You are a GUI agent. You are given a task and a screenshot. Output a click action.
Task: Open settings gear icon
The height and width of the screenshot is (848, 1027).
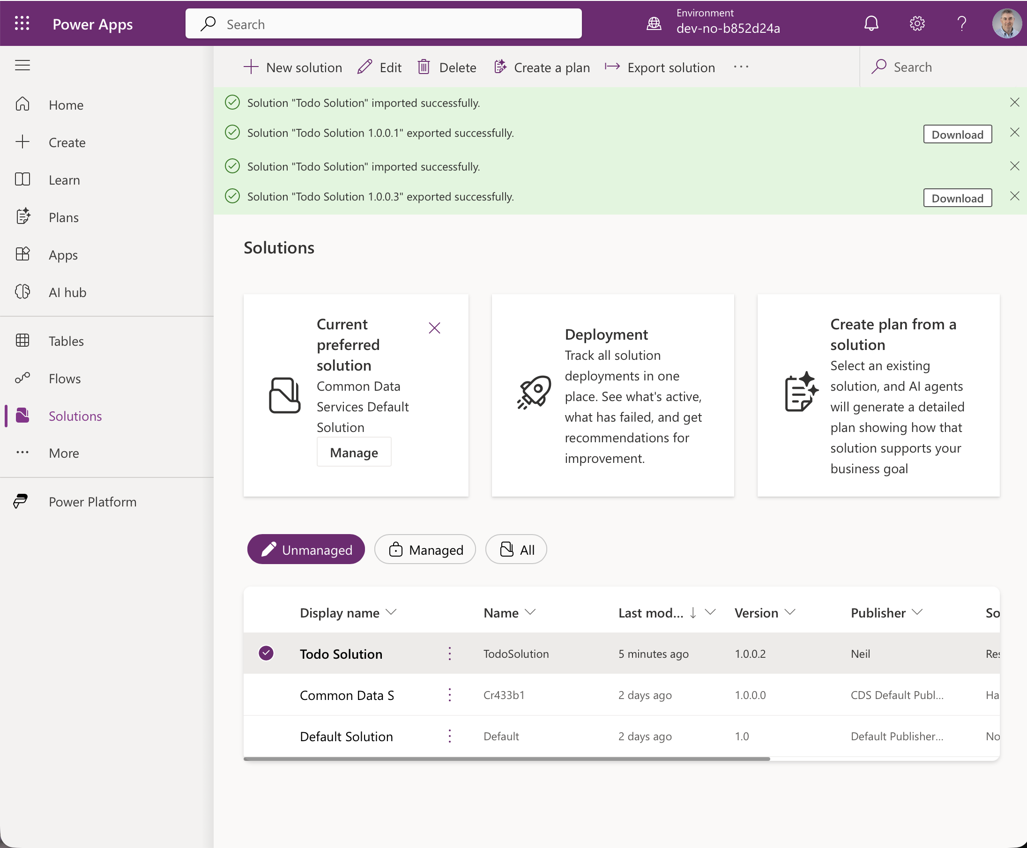[917, 23]
